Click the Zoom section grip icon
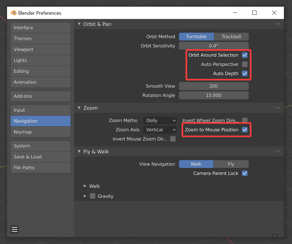The image size is (292, 244). click(x=278, y=108)
